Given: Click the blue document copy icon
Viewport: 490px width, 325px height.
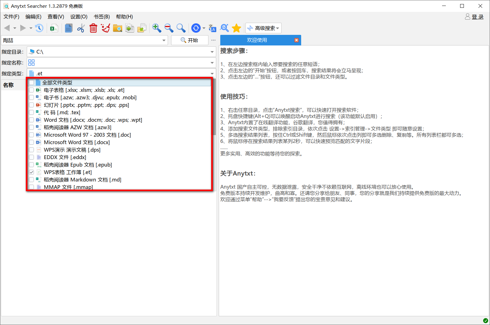Looking at the screenshot, I should [69, 28].
